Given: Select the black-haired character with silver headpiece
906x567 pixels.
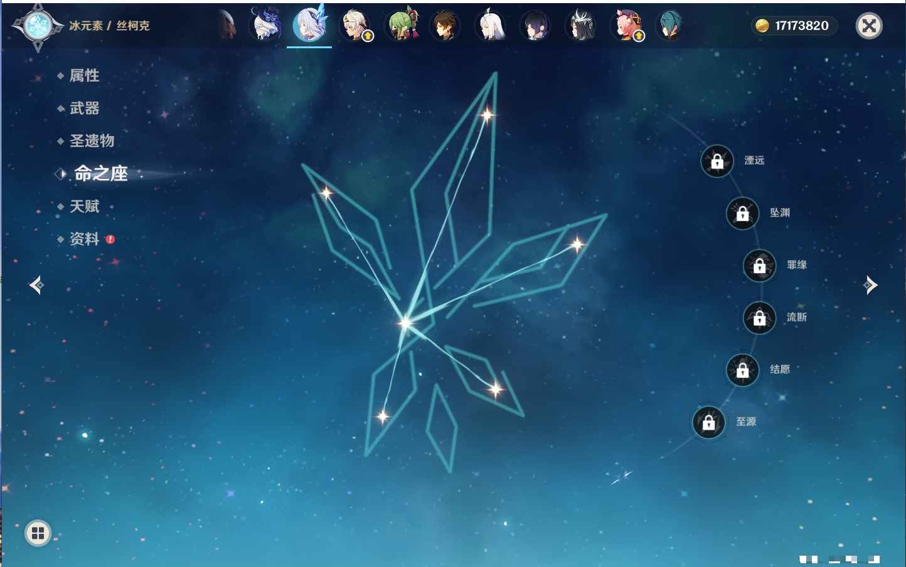Looking at the screenshot, I should 581,26.
